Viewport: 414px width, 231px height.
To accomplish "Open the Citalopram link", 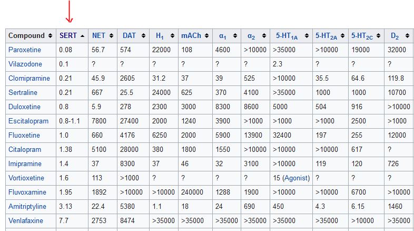I will pyautogui.click(x=25, y=150).
